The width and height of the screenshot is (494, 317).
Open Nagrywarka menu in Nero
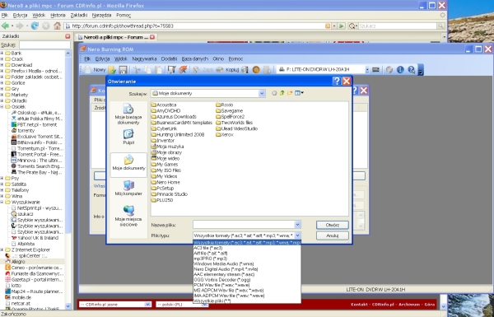click(x=144, y=59)
